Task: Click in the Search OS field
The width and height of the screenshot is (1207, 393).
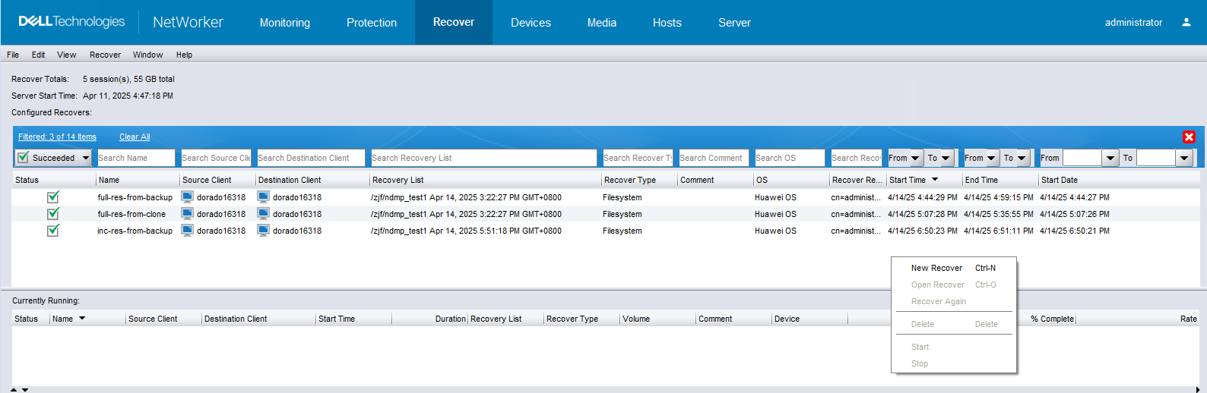Action: [790, 158]
